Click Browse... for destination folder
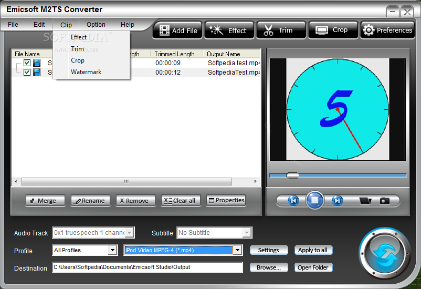 (269, 267)
